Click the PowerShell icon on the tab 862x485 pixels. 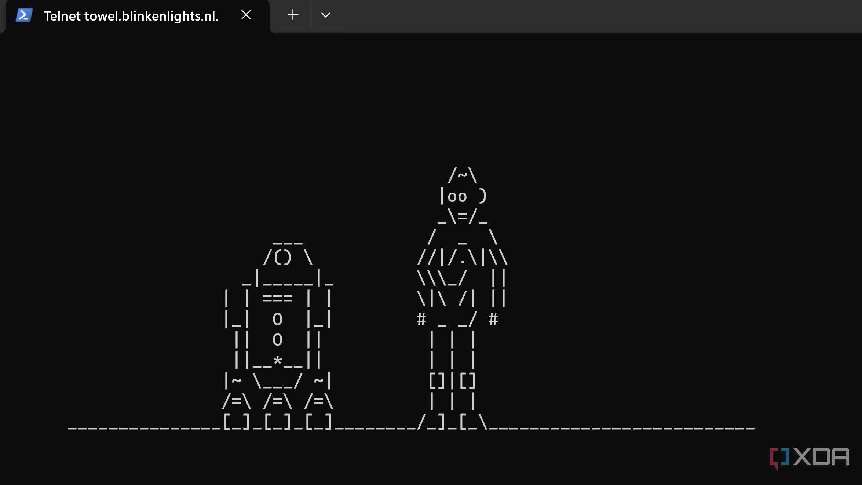pyautogui.click(x=24, y=15)
